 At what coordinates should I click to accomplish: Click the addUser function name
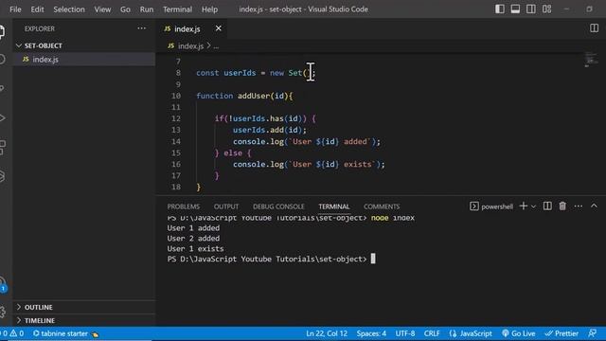tap(253, 96)
